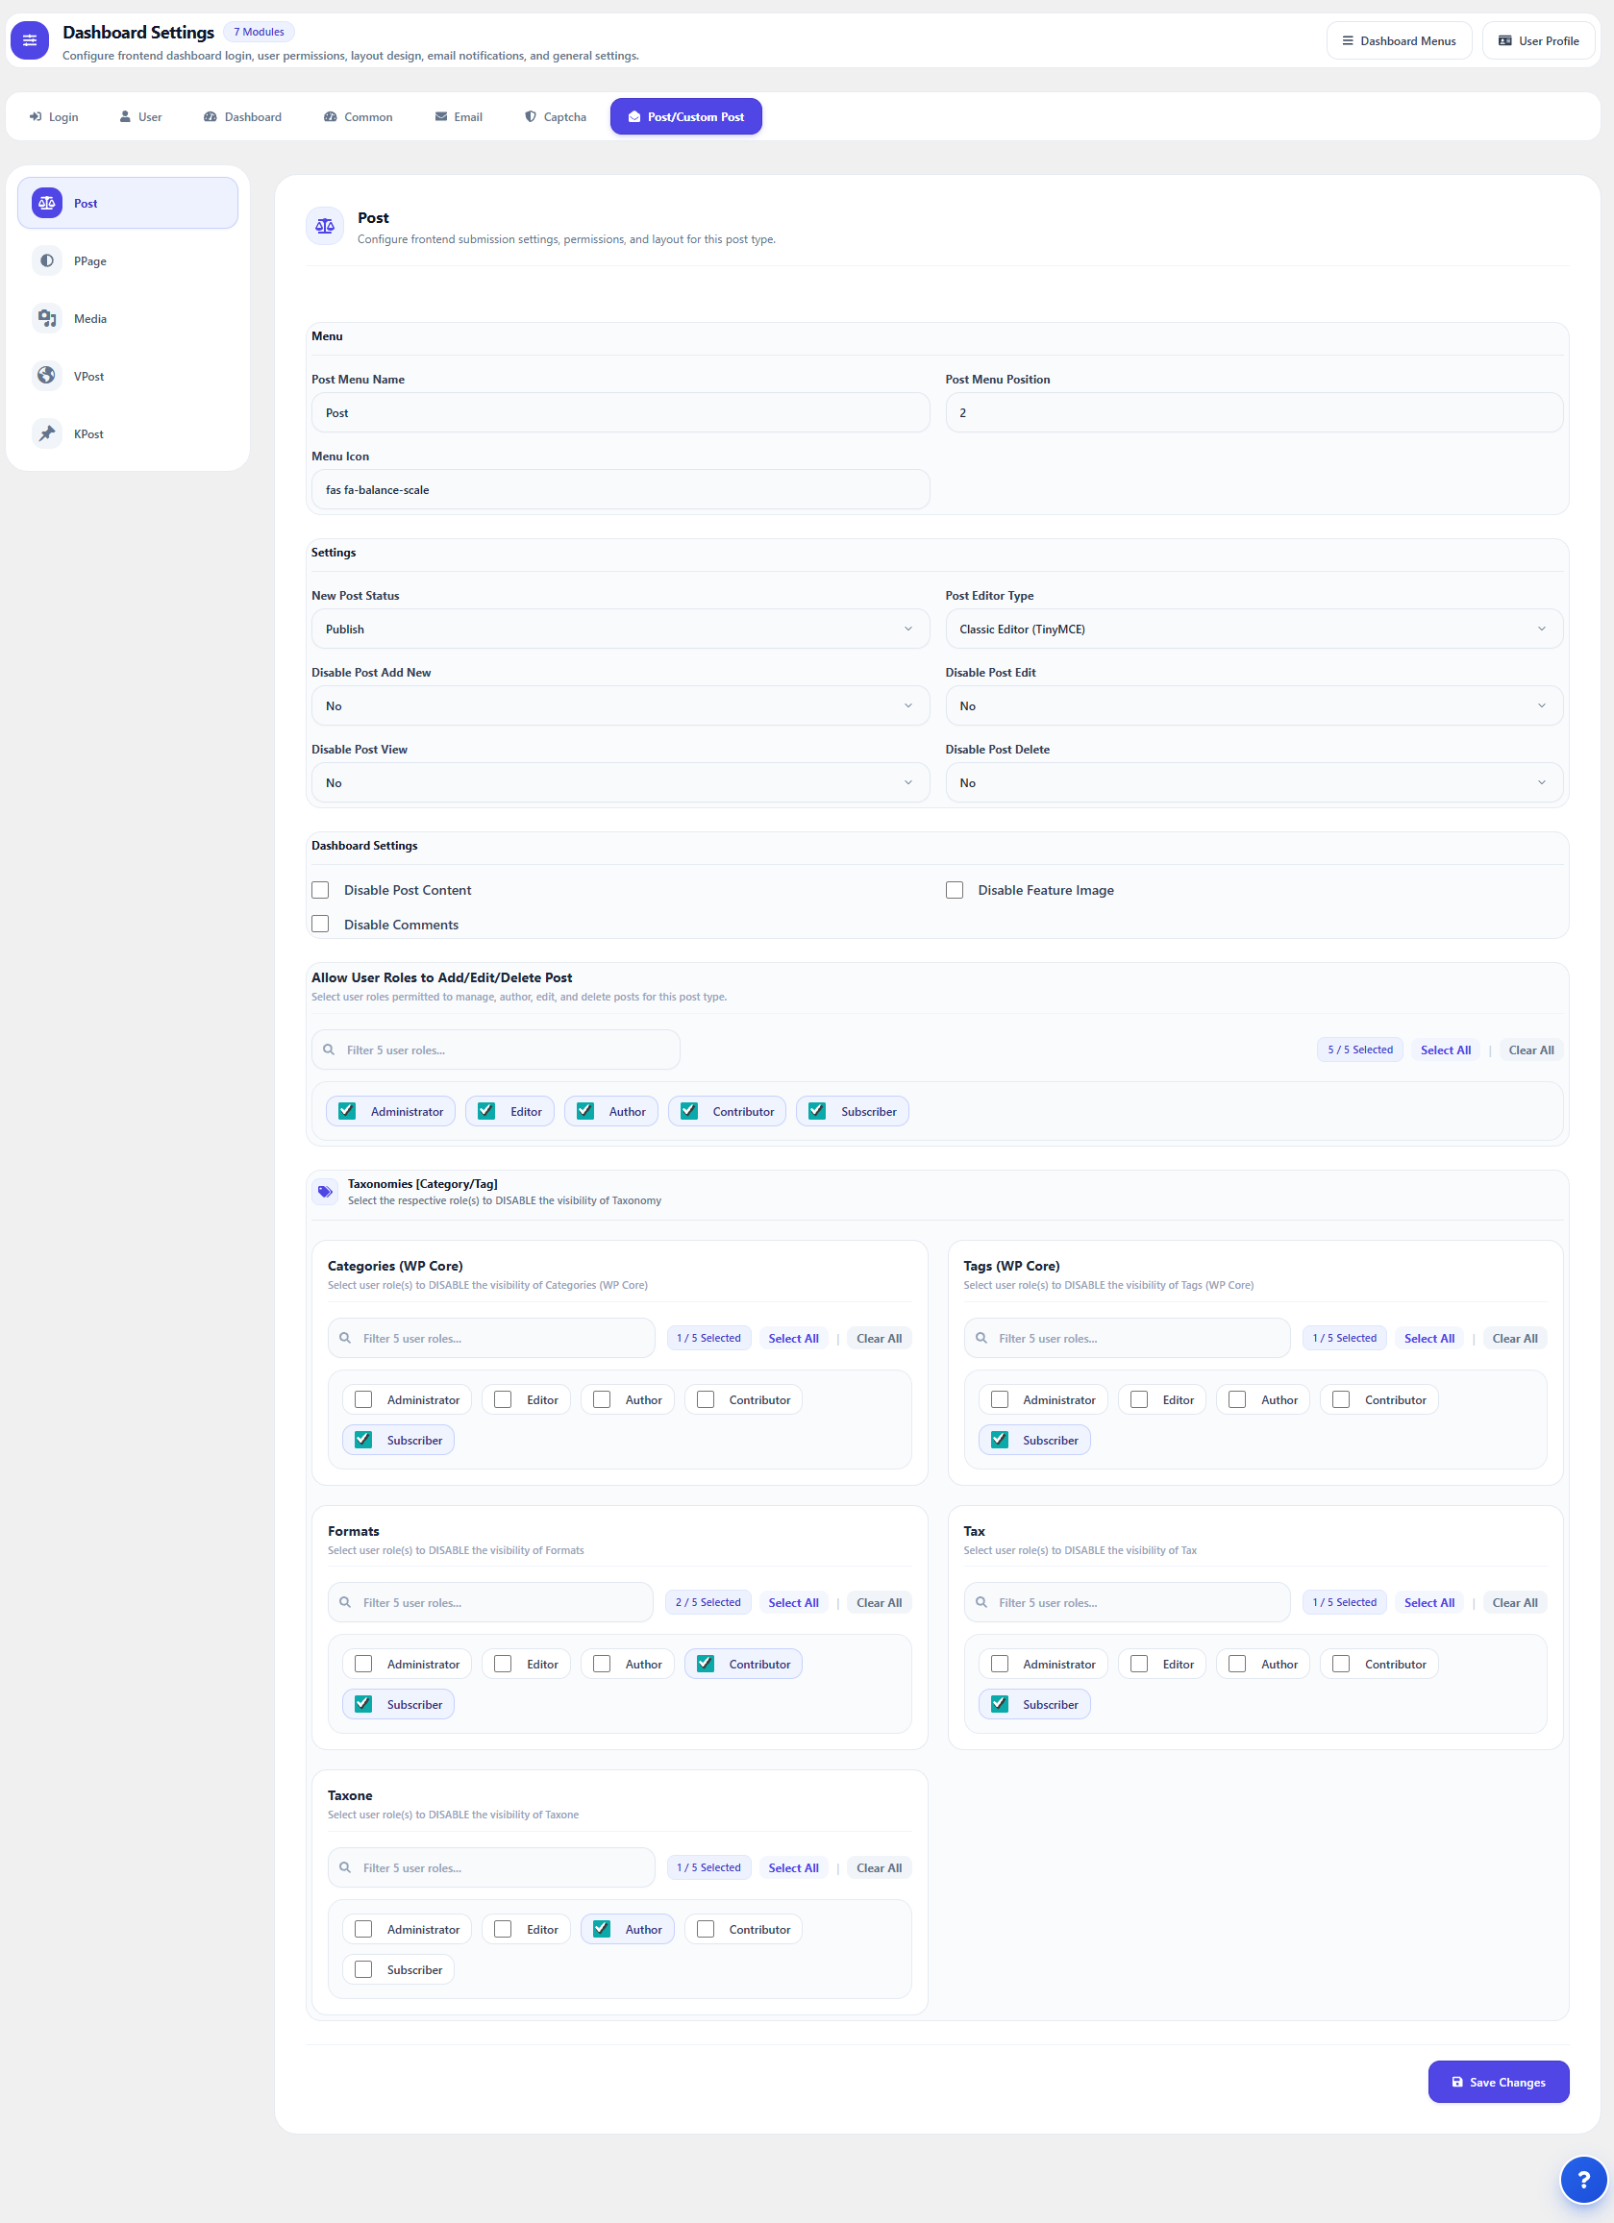
Task: Open the Email tab
Action: (x=459, y=116)
